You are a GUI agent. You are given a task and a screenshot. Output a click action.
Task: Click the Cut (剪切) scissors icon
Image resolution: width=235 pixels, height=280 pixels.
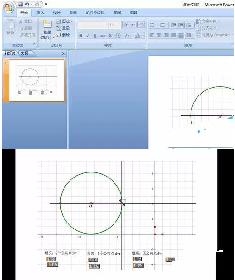pyautogui.click(x=21, y=21)
